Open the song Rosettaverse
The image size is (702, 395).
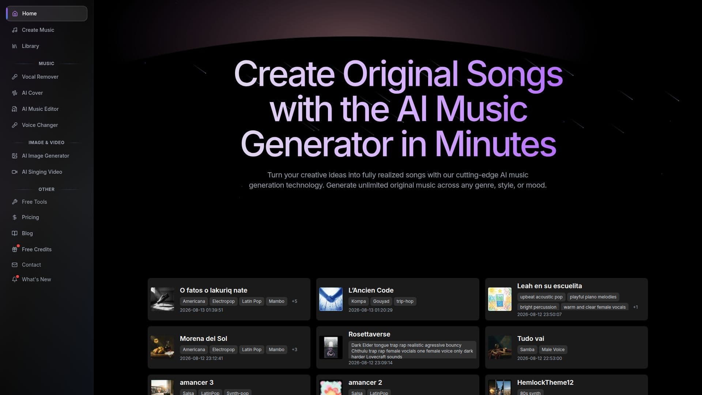click(369, 334)
